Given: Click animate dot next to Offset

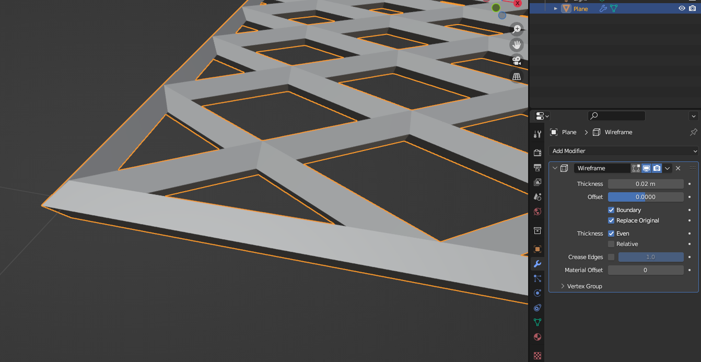Looking at the screenshot, I should coord(690,197).
